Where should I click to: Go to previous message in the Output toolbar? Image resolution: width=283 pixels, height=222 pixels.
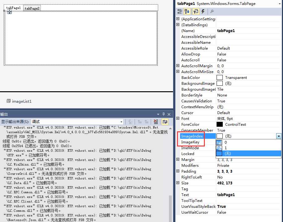click(140, 122)
